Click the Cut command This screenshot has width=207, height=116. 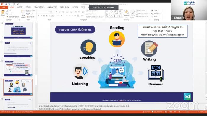(x=9, y=11)
